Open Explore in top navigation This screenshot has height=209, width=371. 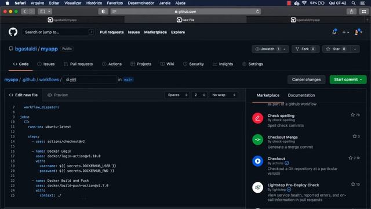pos(178,33)
